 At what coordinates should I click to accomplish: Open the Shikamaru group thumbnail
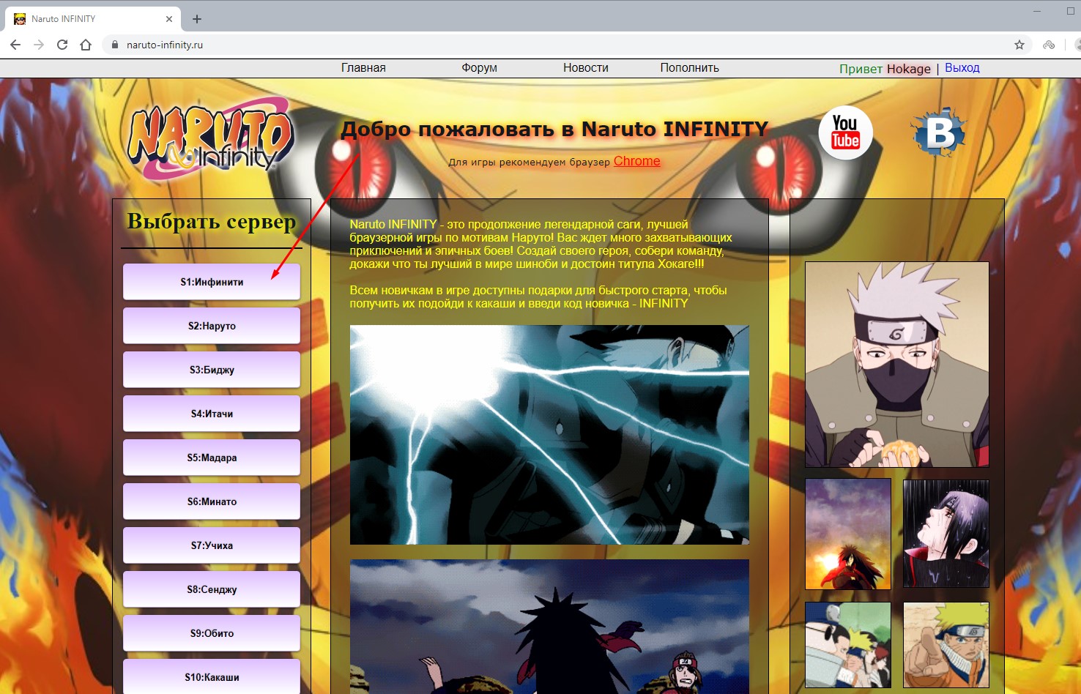tap(848, 645)
